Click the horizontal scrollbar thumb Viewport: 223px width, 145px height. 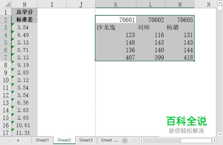point(196,141)
